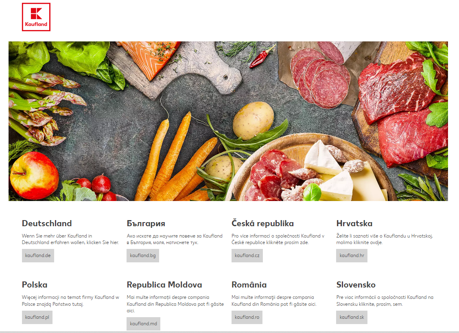
Task: Open the kaufland.ro button
Action: [247, 317]
